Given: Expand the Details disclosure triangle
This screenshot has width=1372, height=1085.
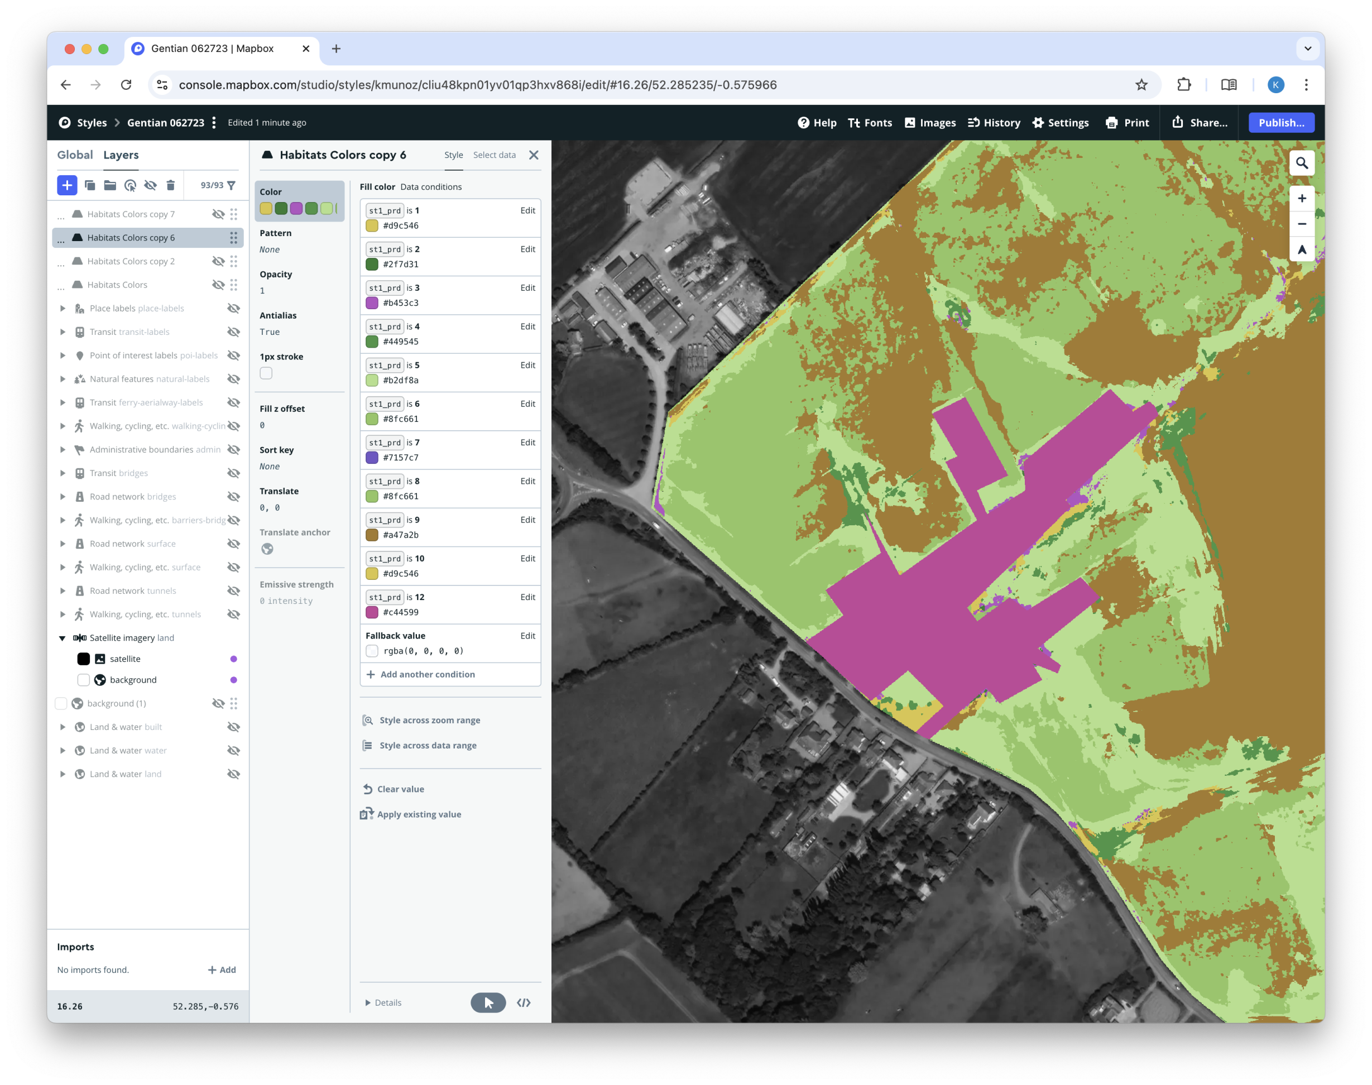Looking at the screenshot, I should [368, 1002].
